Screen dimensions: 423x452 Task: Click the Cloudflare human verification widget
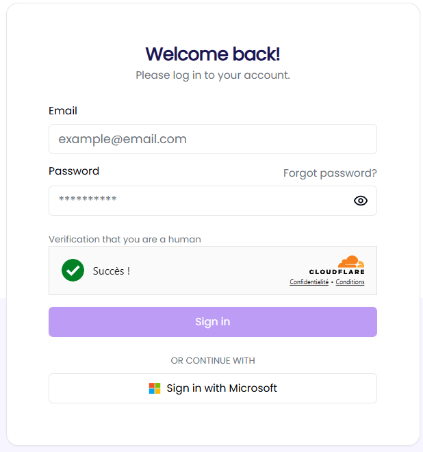click(212, 271)
